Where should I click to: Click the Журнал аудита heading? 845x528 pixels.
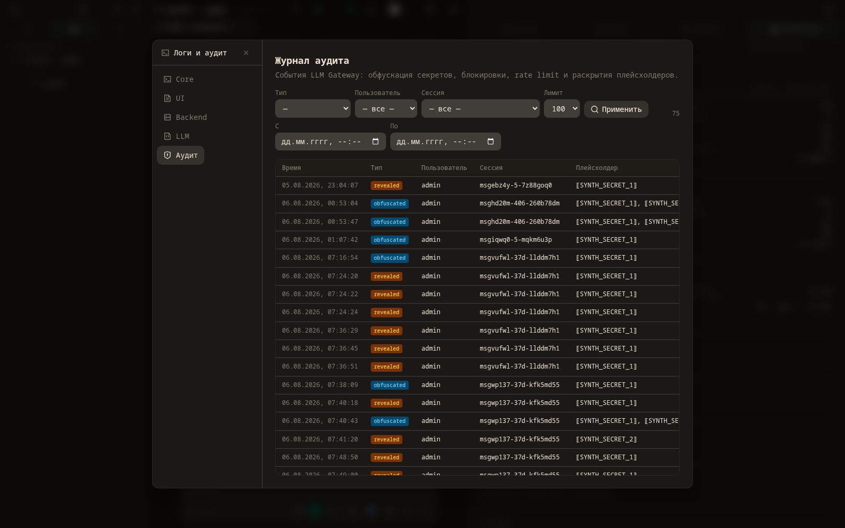pyautogui.click(x=312, y=61)
